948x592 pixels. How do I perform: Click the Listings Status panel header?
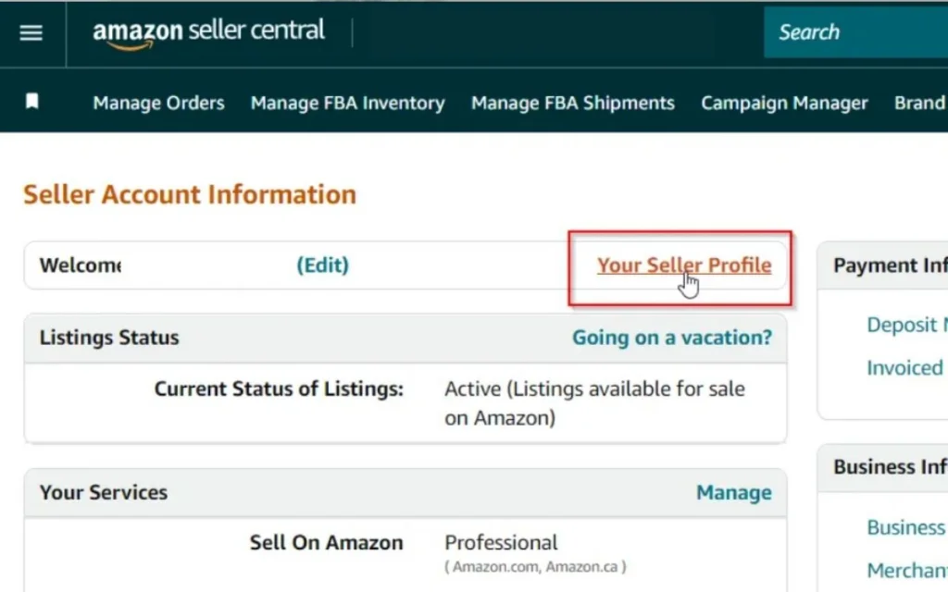tap(108, 338)
